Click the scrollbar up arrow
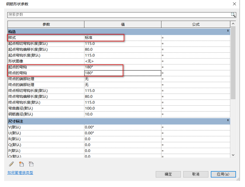Image resolution: width=245 pixels, height=187 pixels. point(233,24)
